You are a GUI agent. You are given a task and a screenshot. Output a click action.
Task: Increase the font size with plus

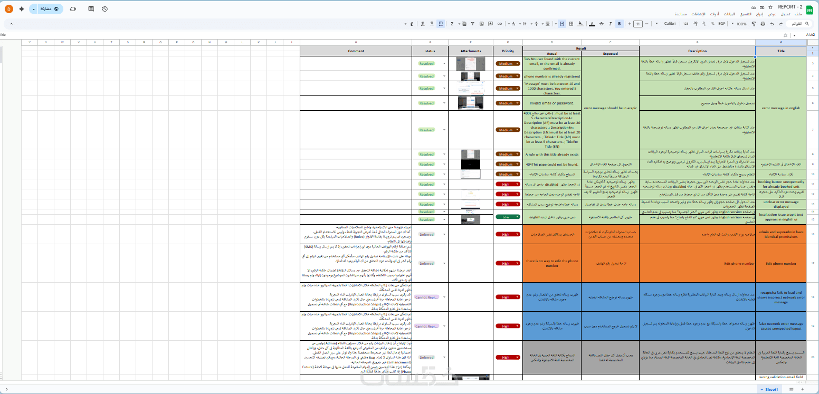629,24
